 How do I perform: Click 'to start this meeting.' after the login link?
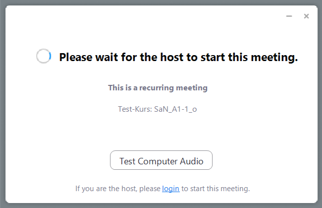pyautogui.click(x=215, y=189)
